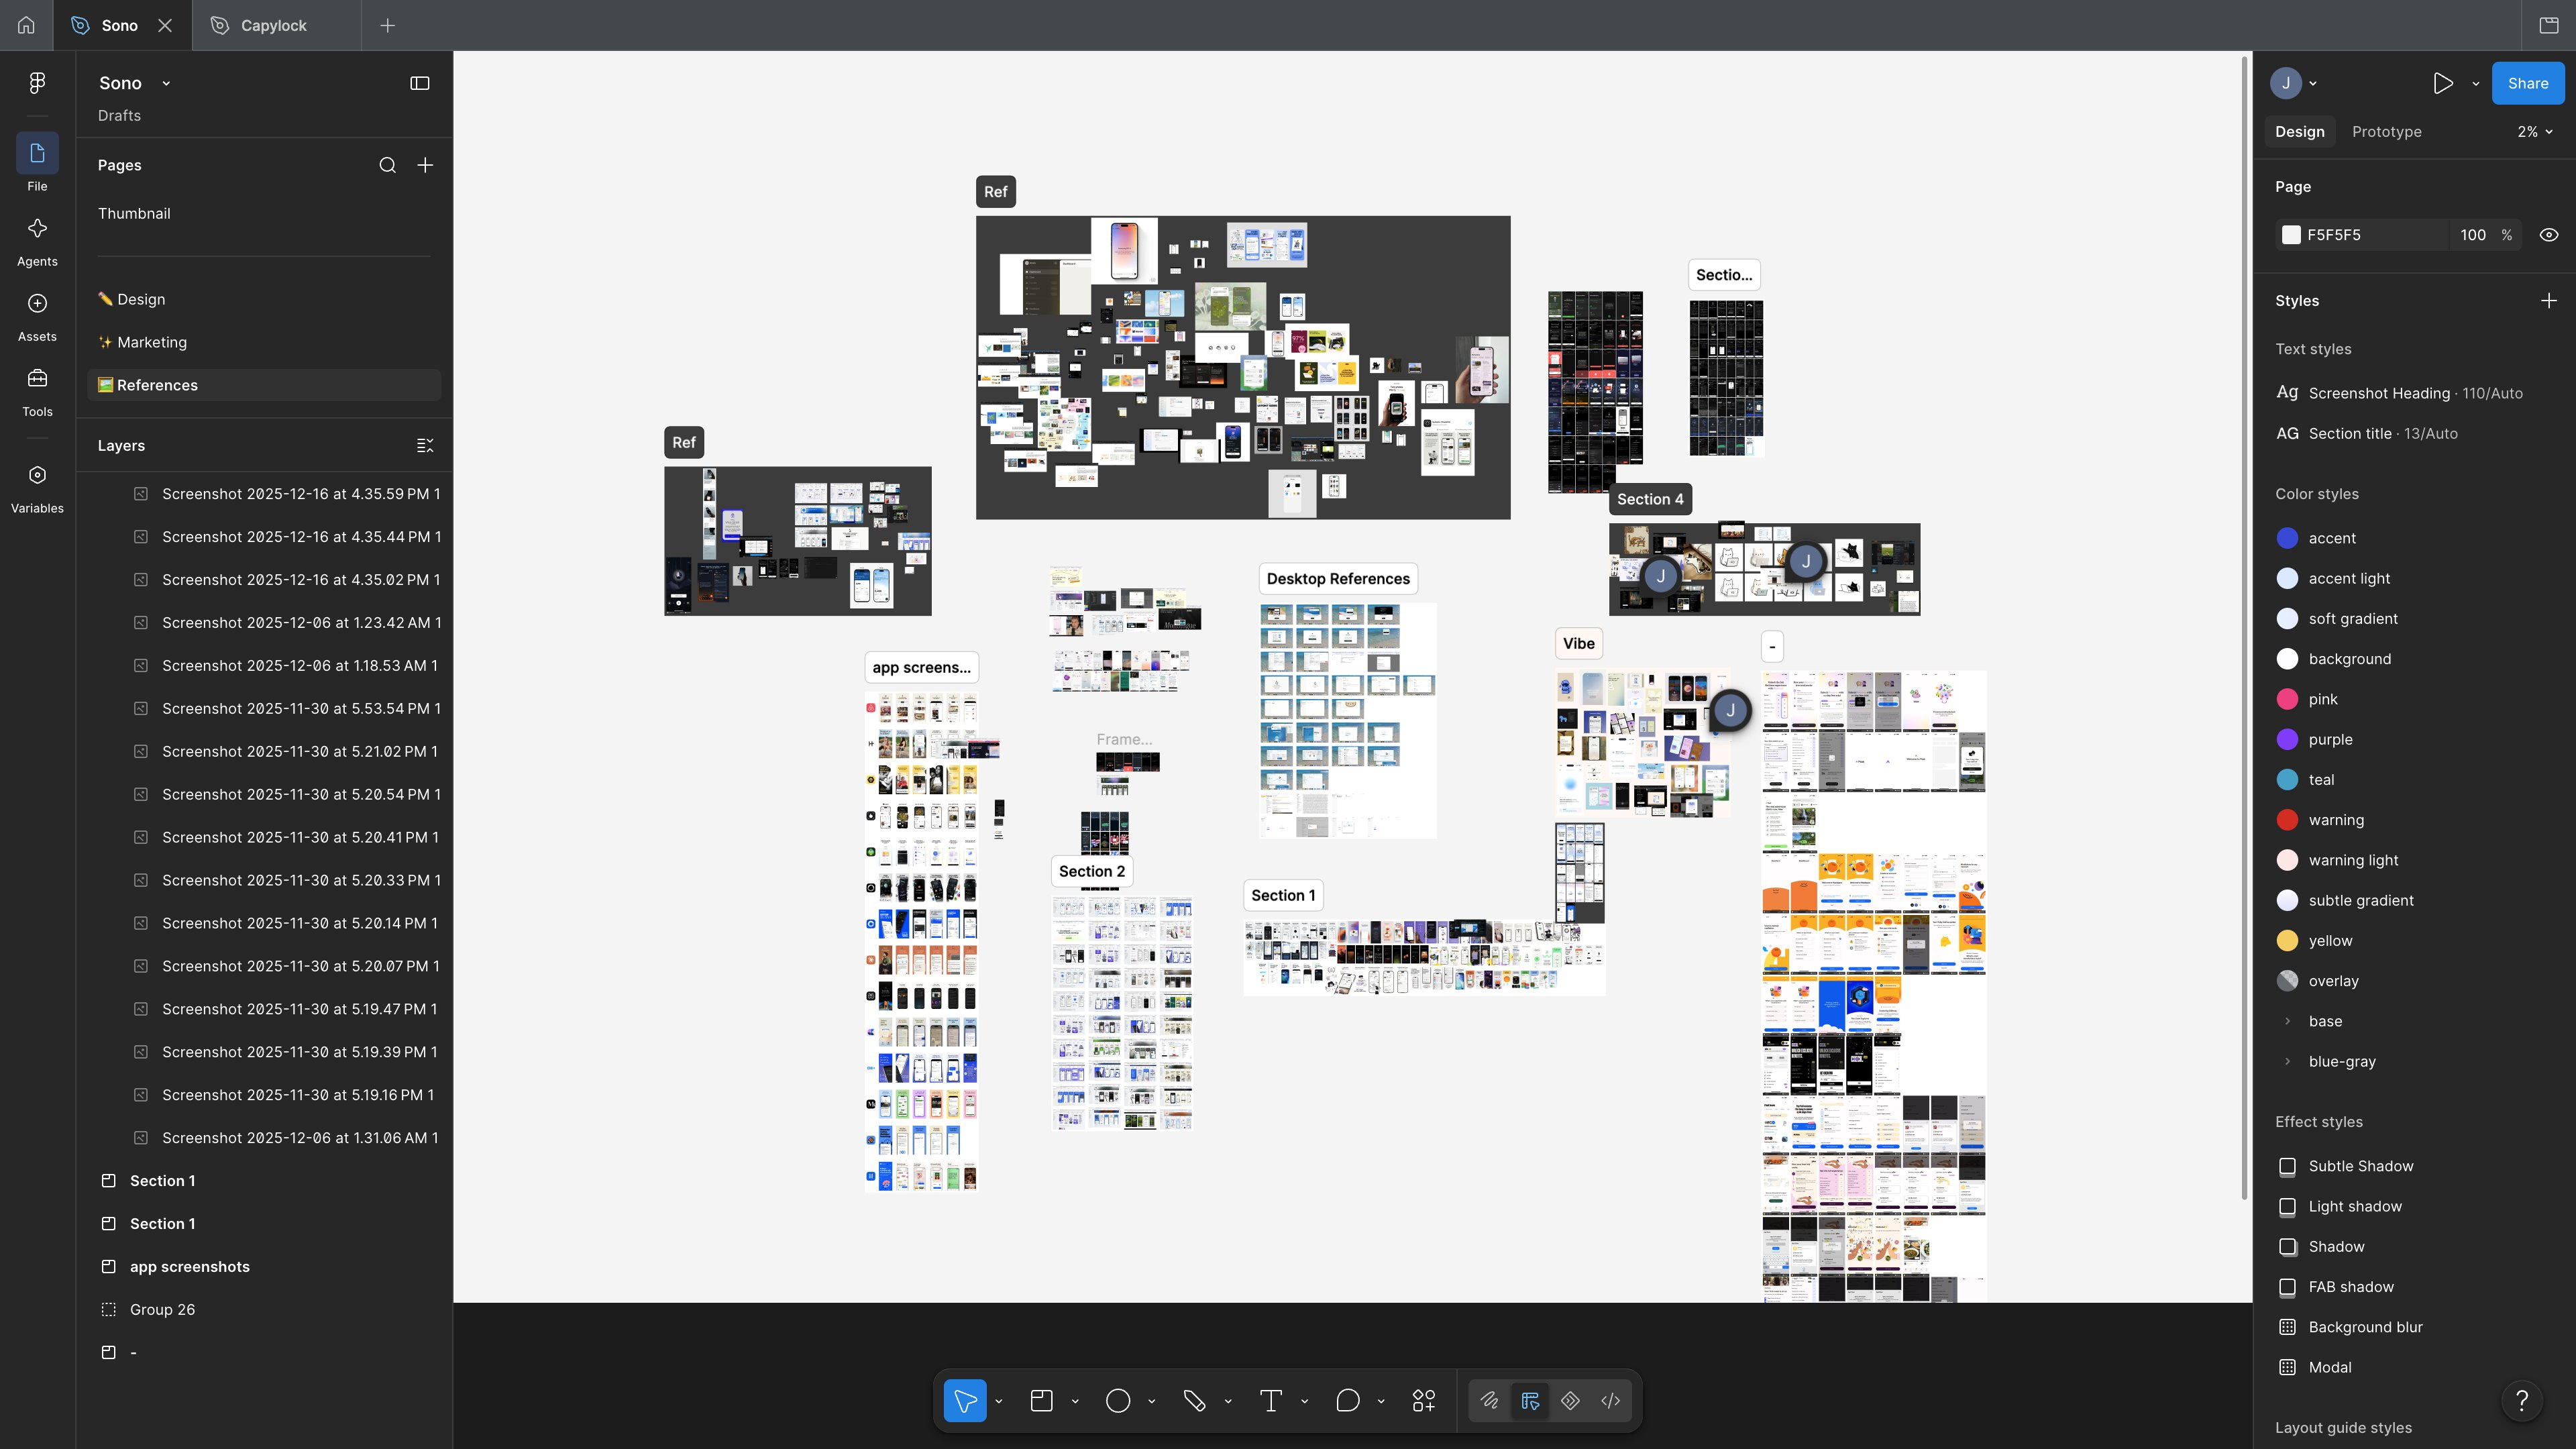Open the help question mark button

pos(2521,1401)
